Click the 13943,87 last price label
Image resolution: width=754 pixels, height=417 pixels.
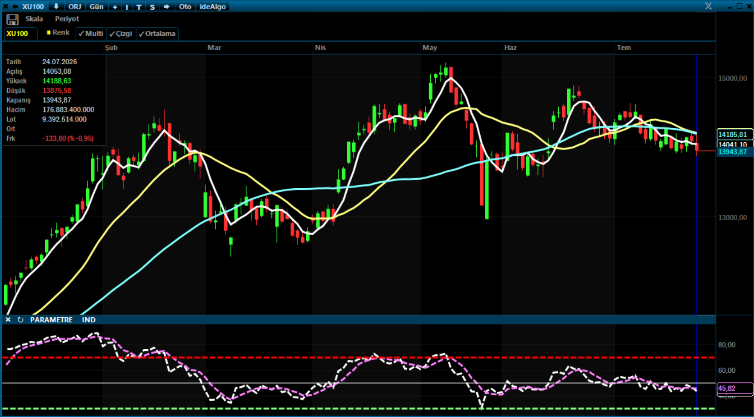coord(735,152)
